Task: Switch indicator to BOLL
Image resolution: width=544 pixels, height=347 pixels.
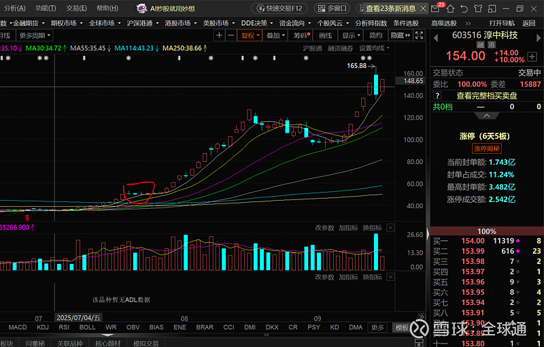Action: point(87,327)
